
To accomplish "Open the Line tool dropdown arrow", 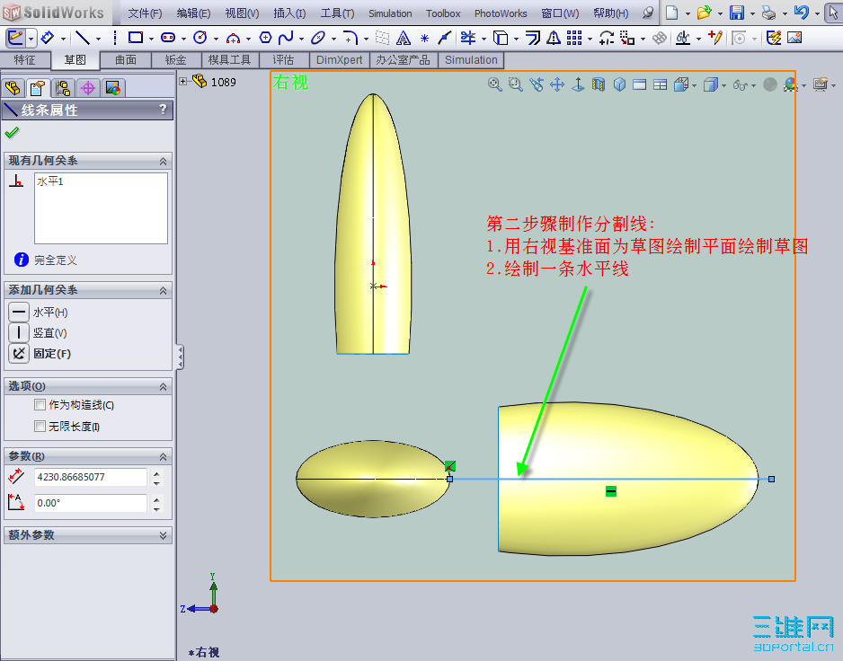I will pos(98,39).
